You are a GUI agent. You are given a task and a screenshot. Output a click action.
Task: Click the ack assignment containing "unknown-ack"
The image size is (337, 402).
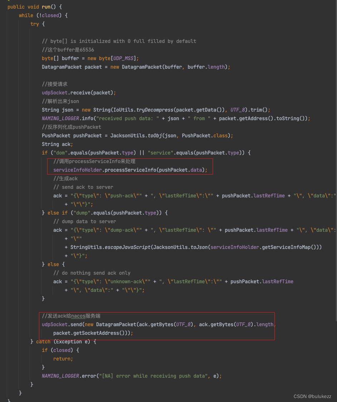(173, 282)
